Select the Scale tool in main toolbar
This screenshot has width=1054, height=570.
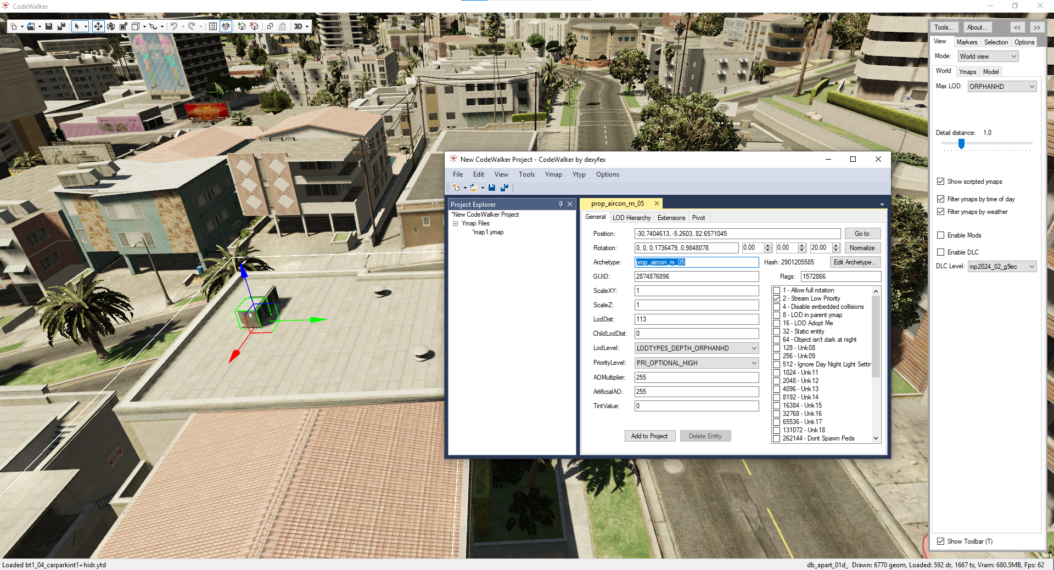(x=124, y=26)
